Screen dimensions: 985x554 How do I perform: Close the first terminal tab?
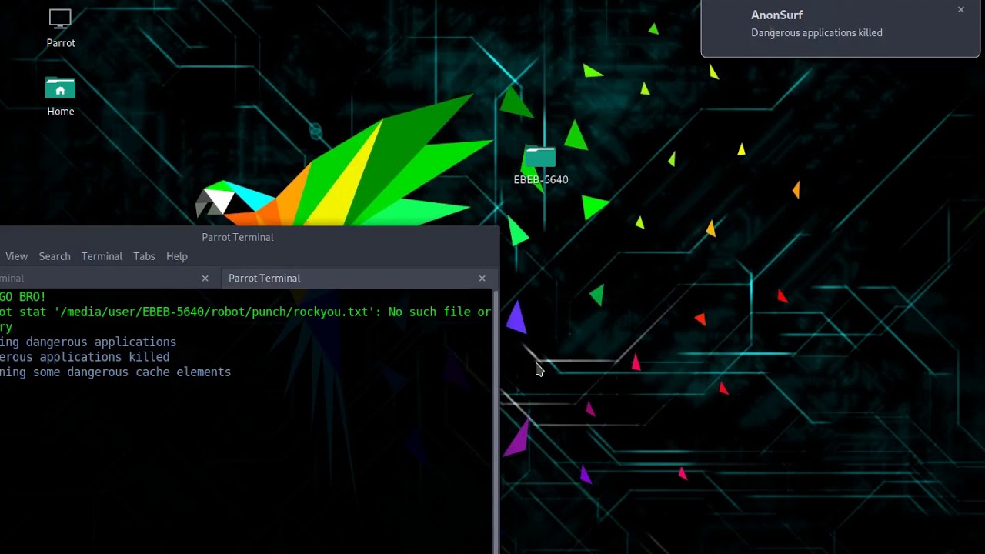[x=205, y=279]
